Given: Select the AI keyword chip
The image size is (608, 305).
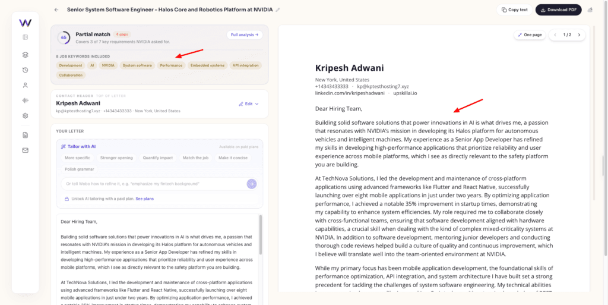Looking at the screenshot, I should 92,65.
